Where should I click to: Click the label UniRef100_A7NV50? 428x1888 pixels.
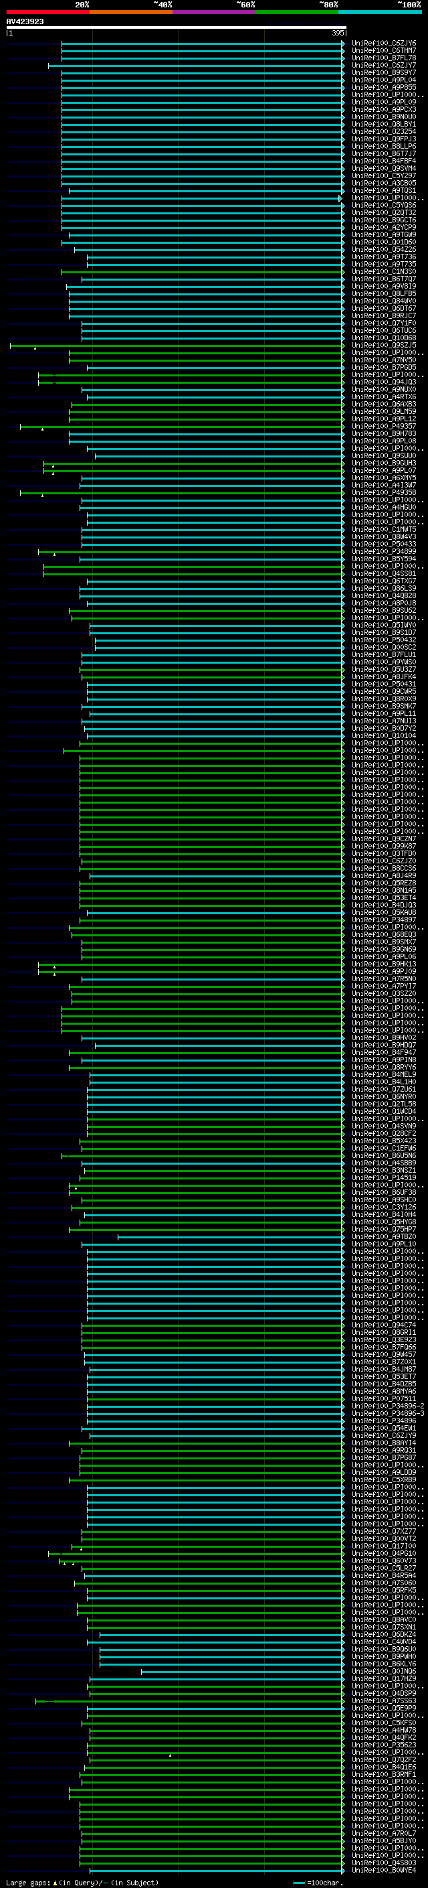click(x=384, y=360)
